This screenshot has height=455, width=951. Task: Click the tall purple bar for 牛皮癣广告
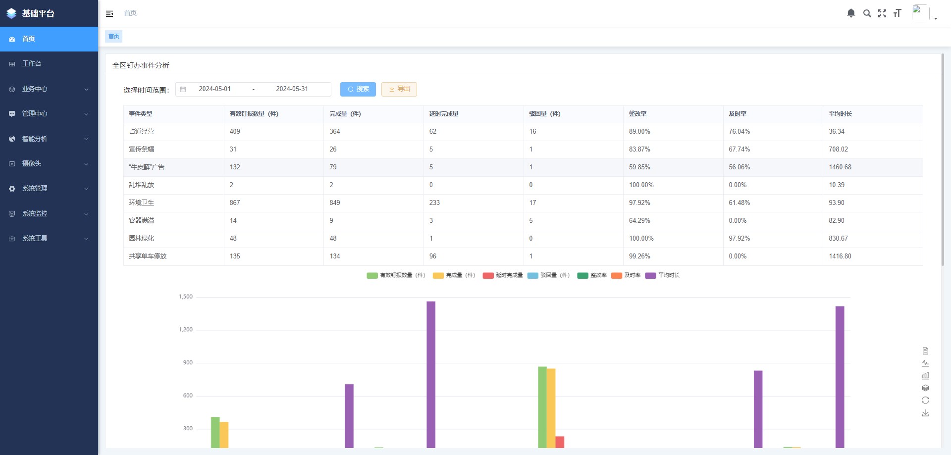click(431, 375)
